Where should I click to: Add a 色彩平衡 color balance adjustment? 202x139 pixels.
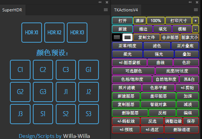pyautogui.click(x=158, y=88)
